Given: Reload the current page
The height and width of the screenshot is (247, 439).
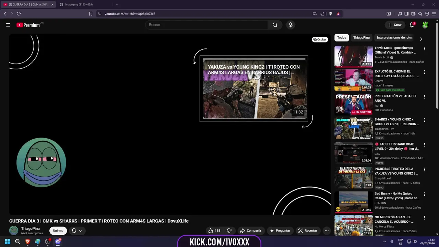Looking at the screenshot, I should (19, 14).
